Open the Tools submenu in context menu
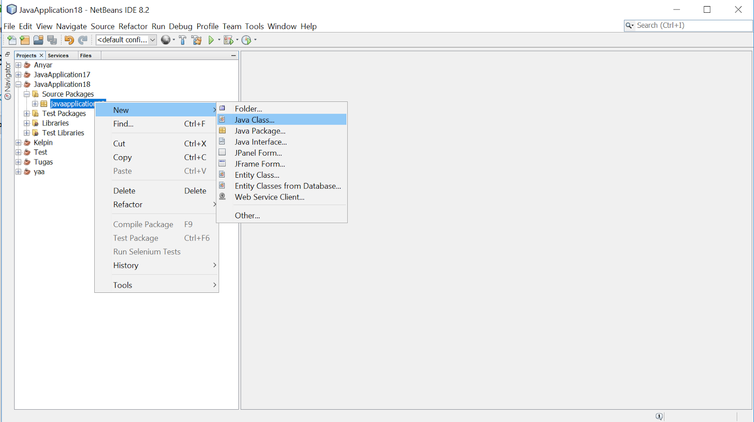Image resolution: width=754 pixels, height=422 pixels. (x=156, y=285)
